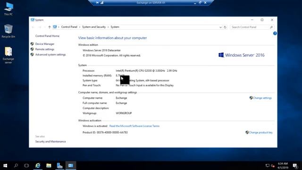
Task: Click the Forward navigation arrow
Action: (40, 27)
